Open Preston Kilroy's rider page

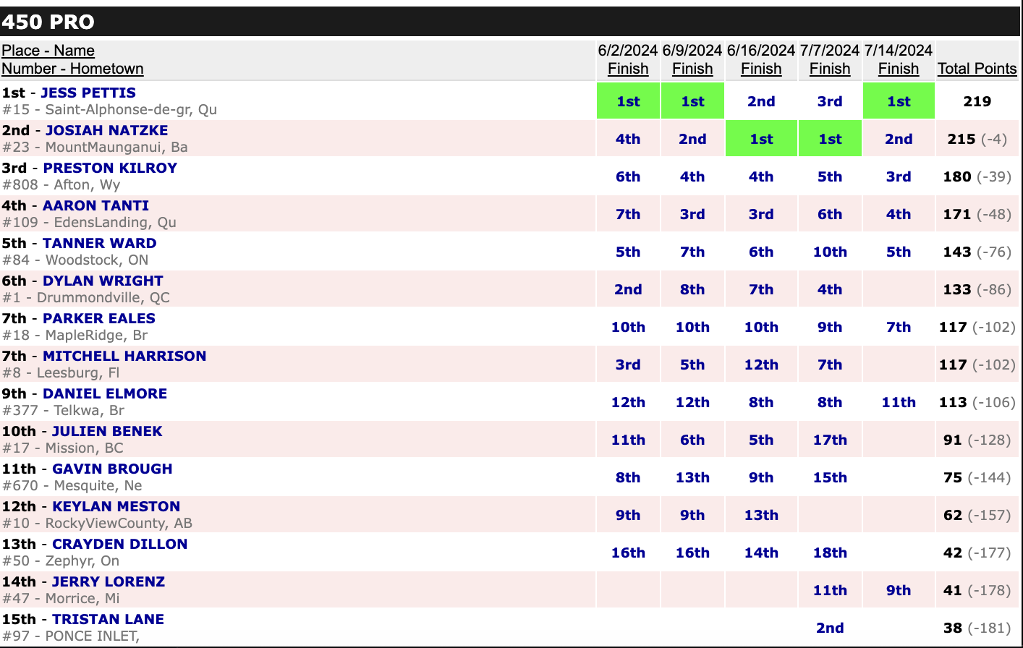click(110, 168)
